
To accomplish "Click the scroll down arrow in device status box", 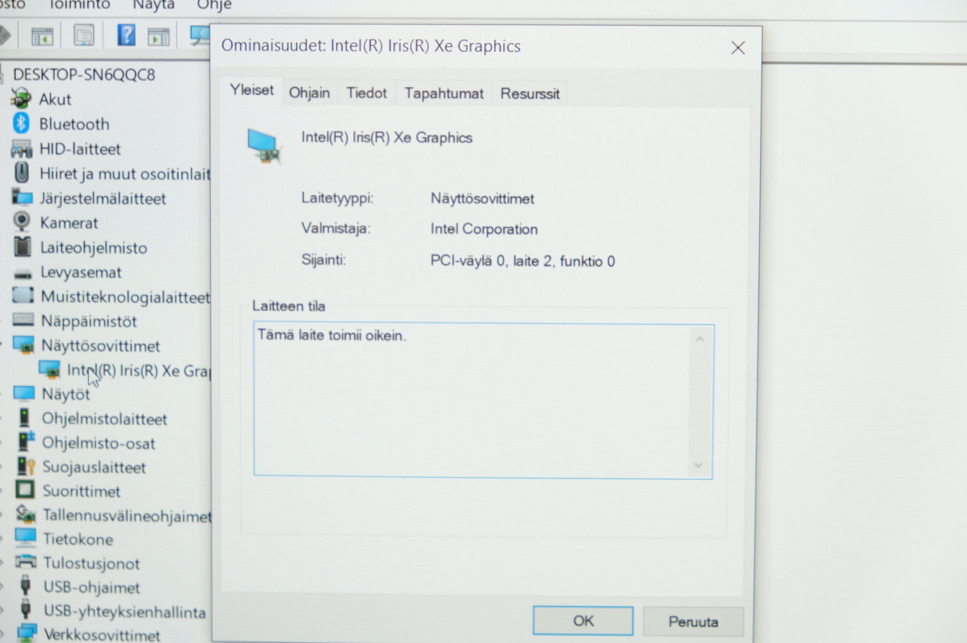I will click(698, 465).
